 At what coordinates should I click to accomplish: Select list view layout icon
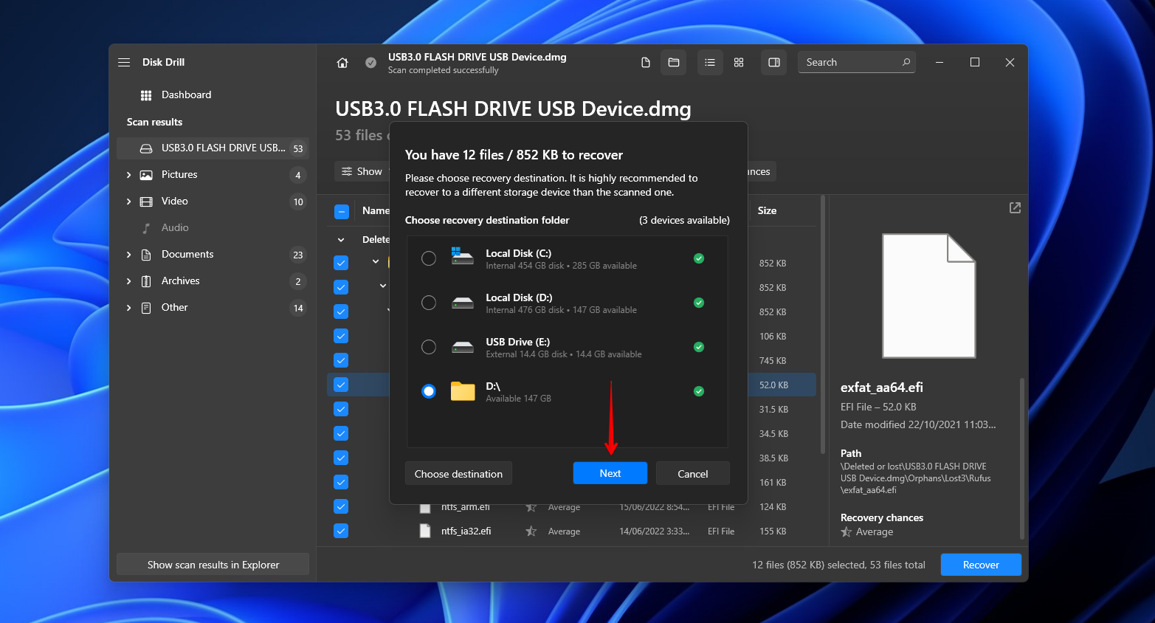[710, 63]
